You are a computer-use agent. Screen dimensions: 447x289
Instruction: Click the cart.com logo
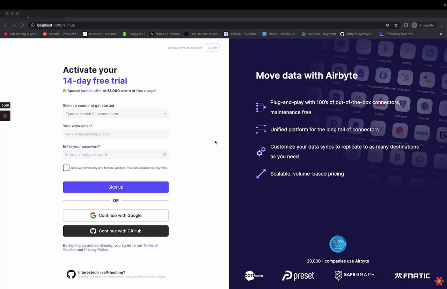point(254,275)
